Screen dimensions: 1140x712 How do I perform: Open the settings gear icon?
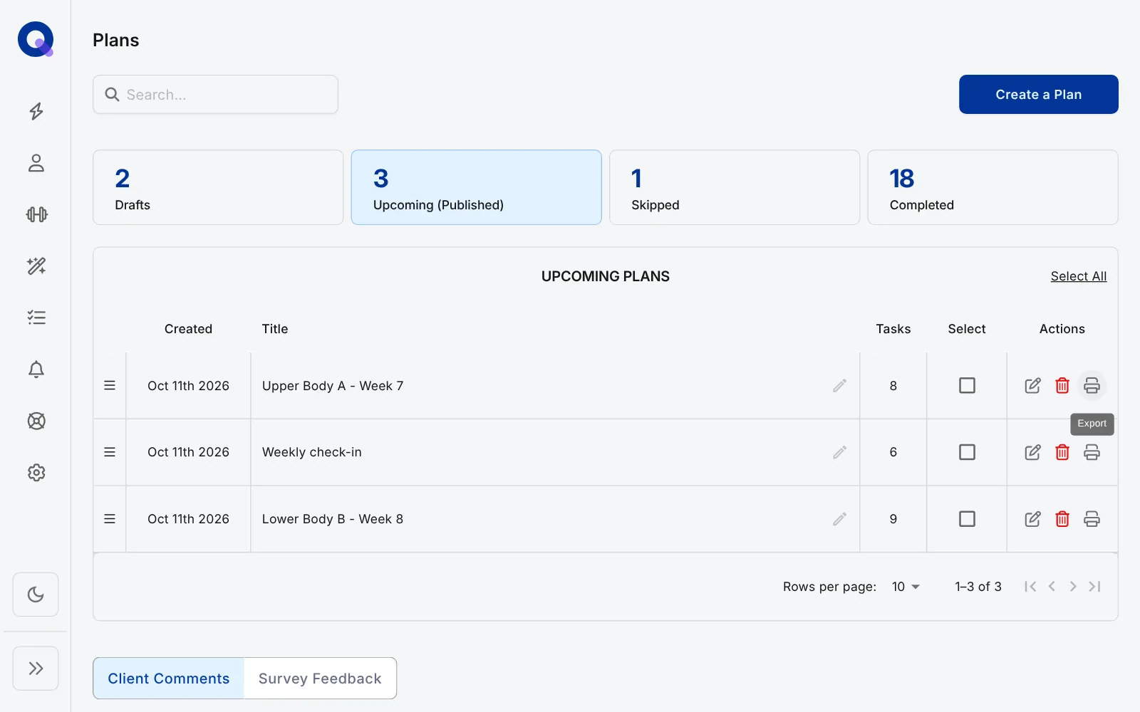point(36,473)
